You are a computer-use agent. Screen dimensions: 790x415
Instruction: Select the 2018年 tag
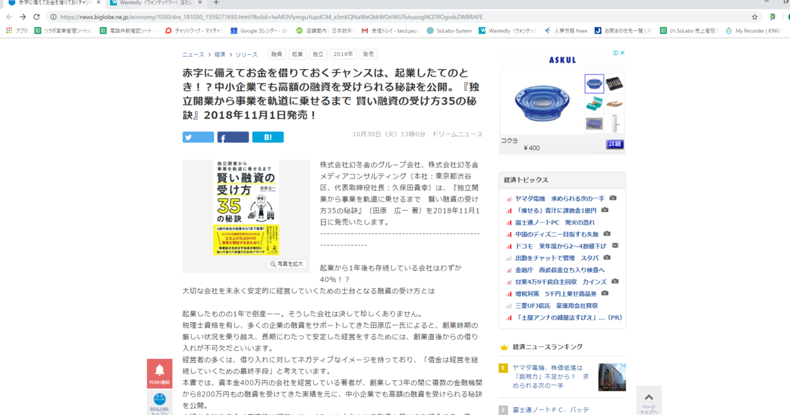tap(343, 55)
